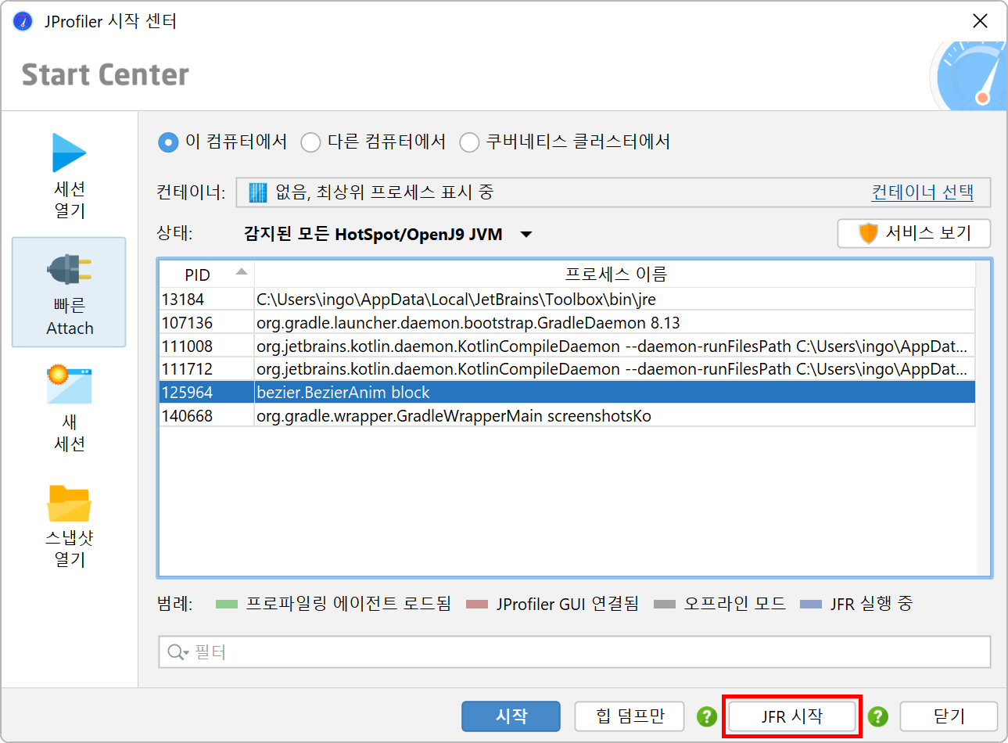The height and width of the screenshot is (743, 1008).
Task: Select the KotlinCompileDaemon row with PID 111712
Action: click(x=567, y=369)
